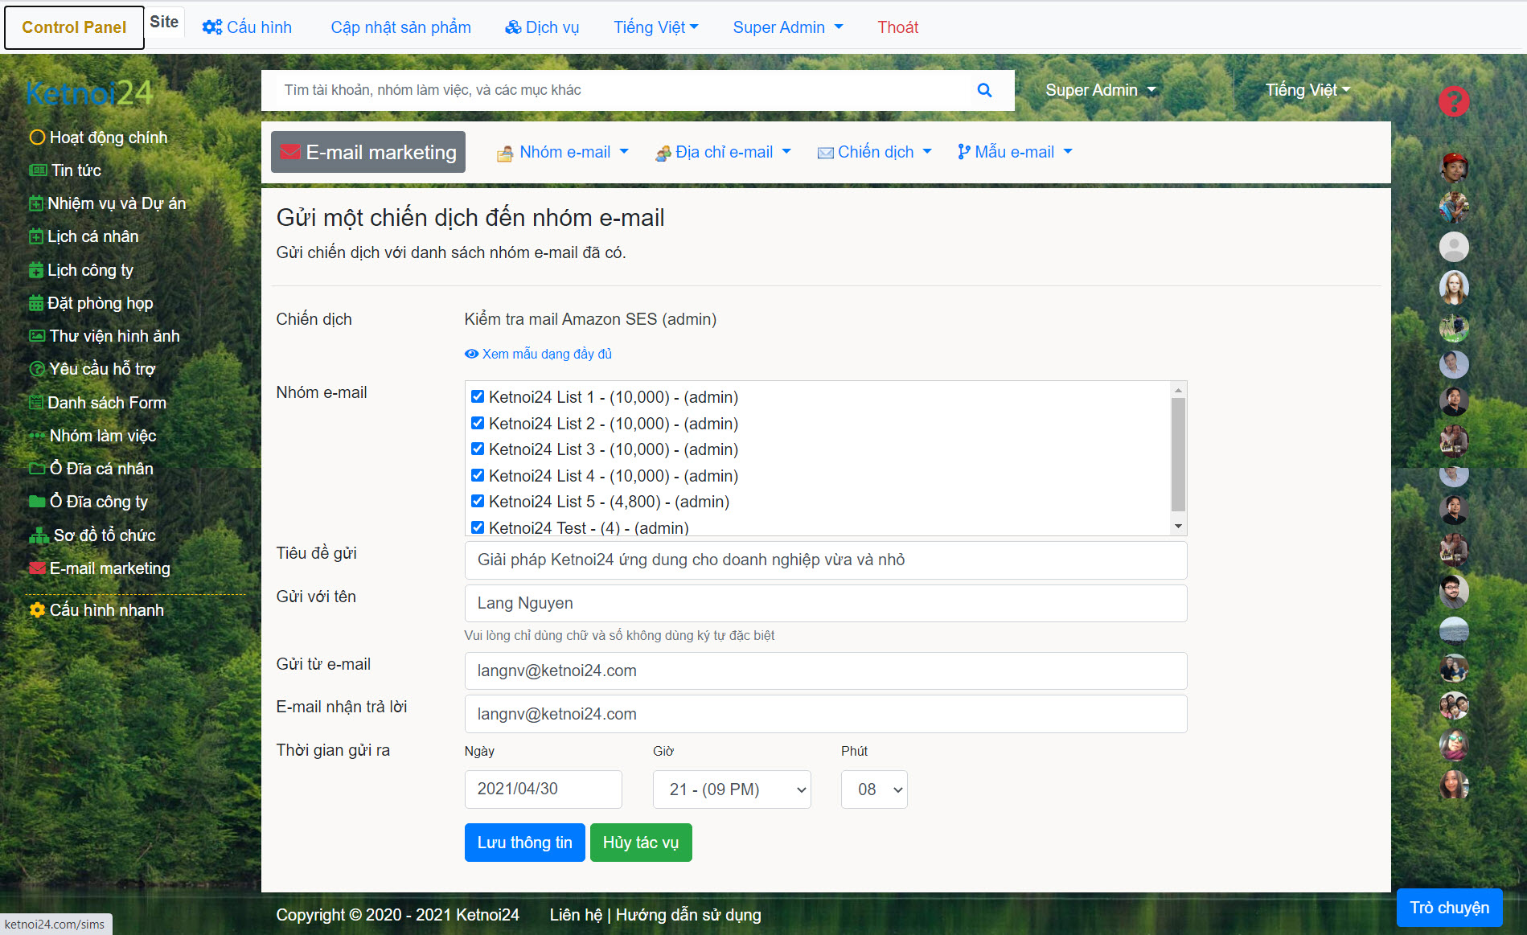
Task: Click the Gửi với tên input field
Action: pos(826,604)
